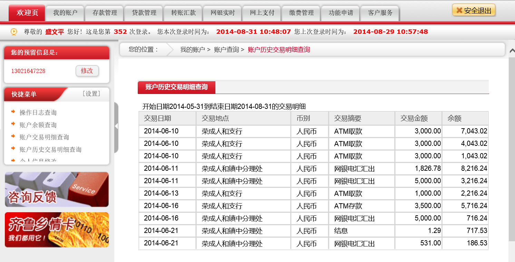Open the 操作日志查询 quick menu link

[x=38, y=113]
